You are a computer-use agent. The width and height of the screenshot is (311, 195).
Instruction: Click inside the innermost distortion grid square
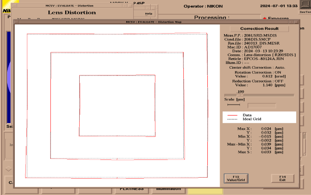pos(117,105)
